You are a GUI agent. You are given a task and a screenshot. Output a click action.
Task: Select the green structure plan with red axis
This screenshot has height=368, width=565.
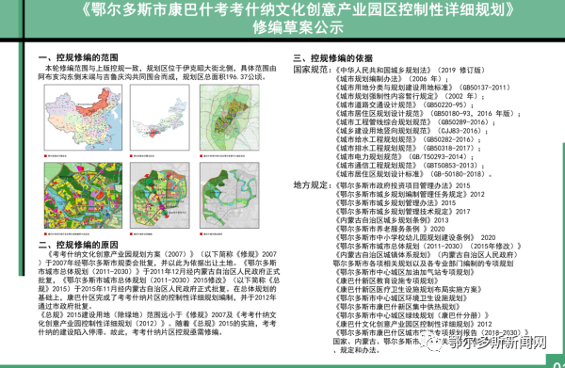pos(160,195)
